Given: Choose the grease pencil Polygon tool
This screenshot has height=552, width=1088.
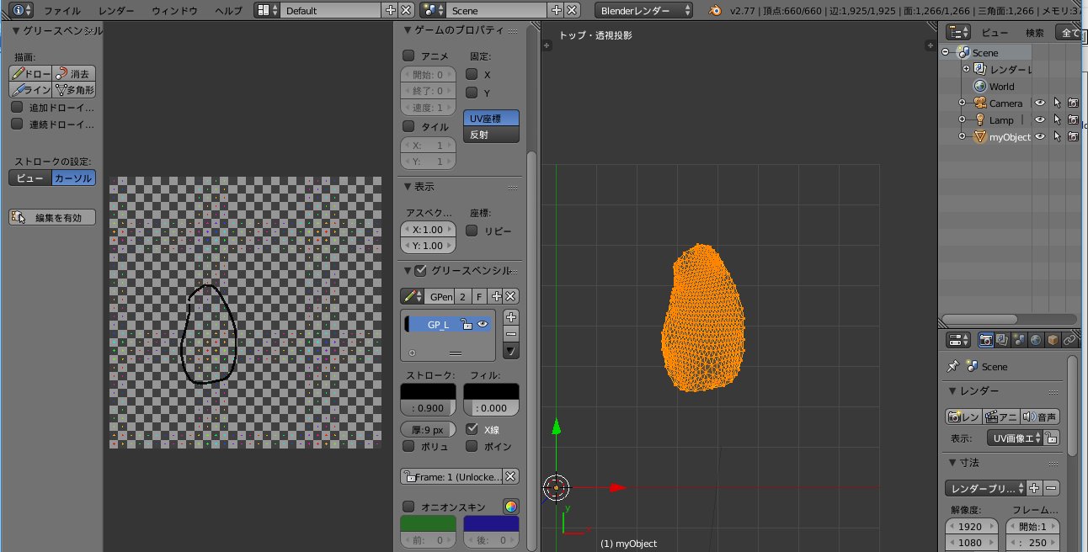Looking at the screenshot, I should pyautogui.click(x=74, y=90).
